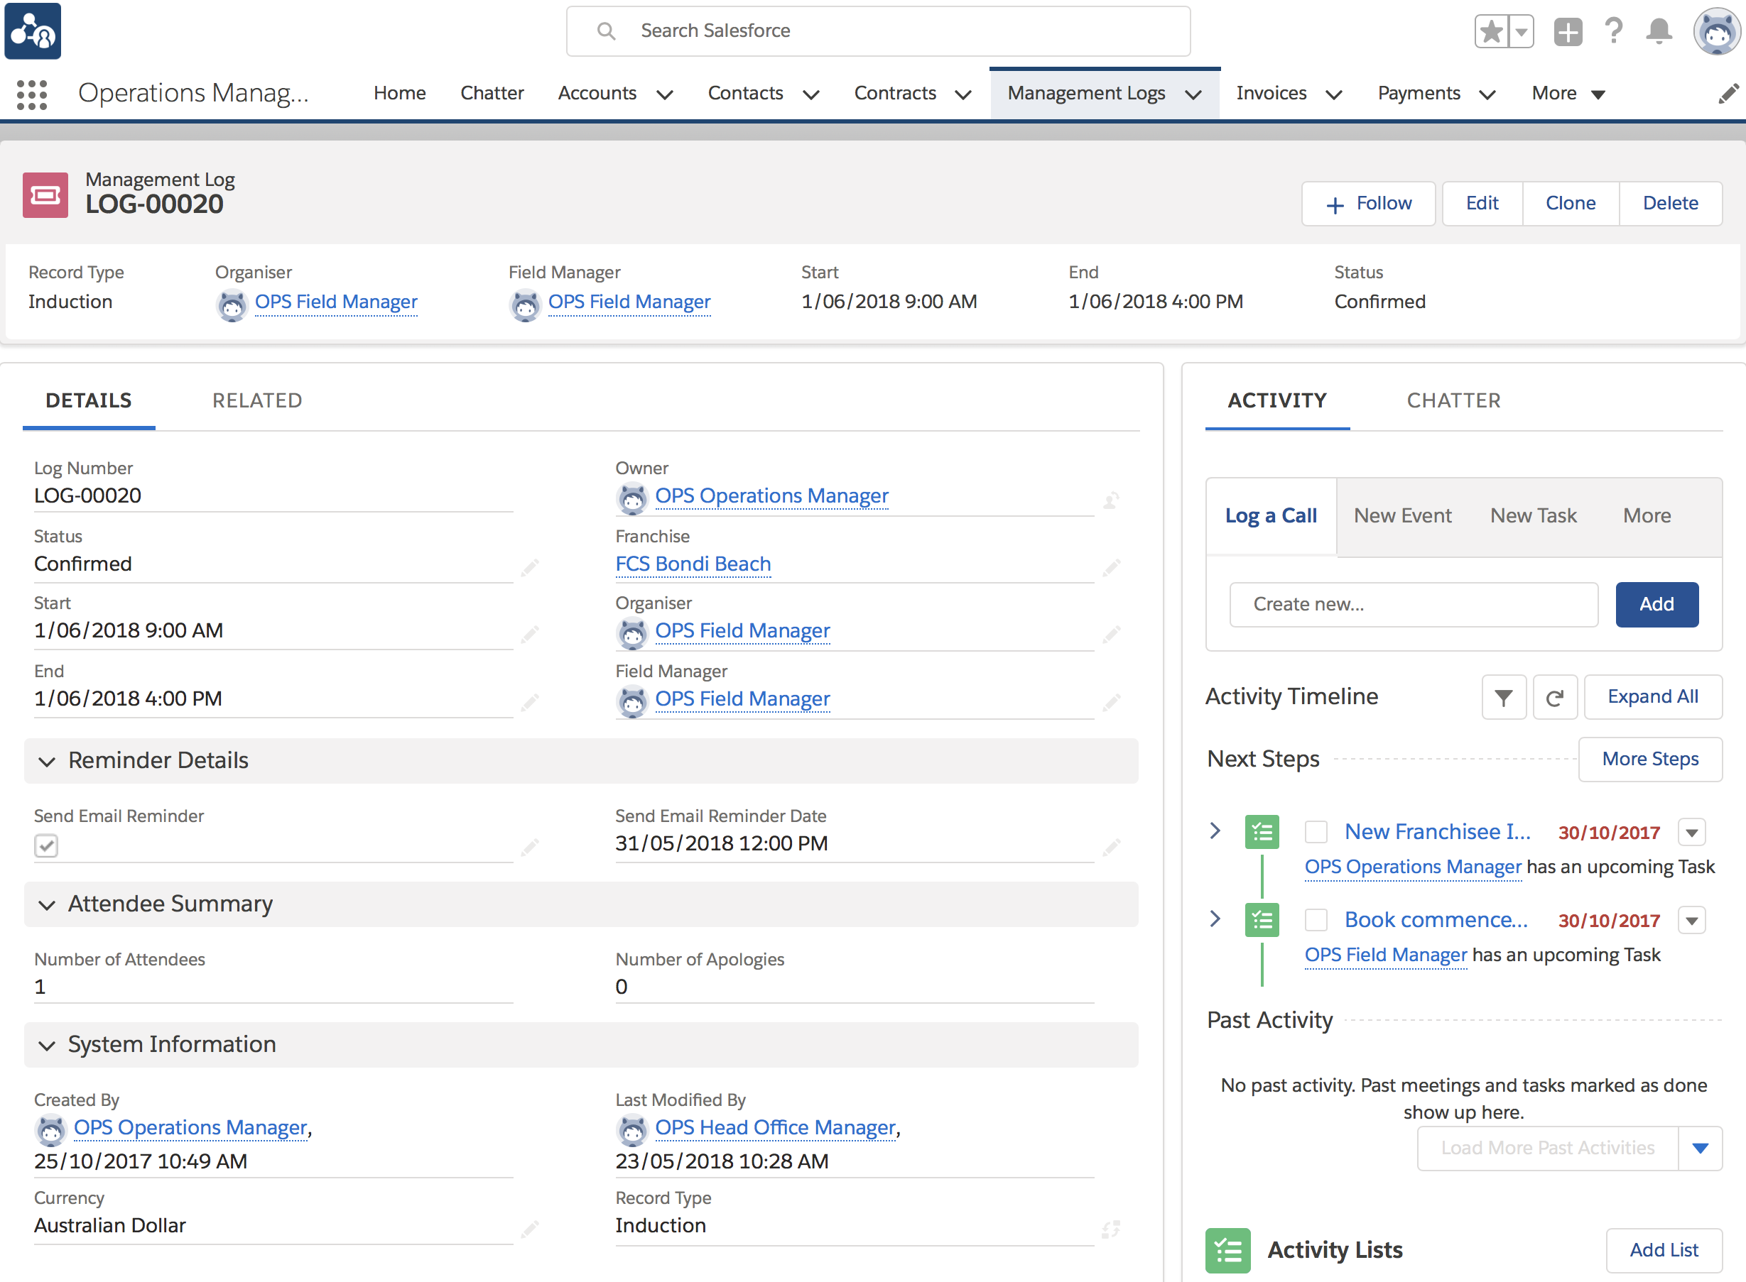Open the help question mark icon
Image resolution: width=1746 pixels, height=1282 pixels.
pos(1613,31)
